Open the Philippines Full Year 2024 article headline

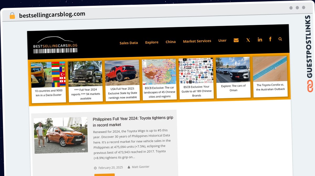coord(133,121)
